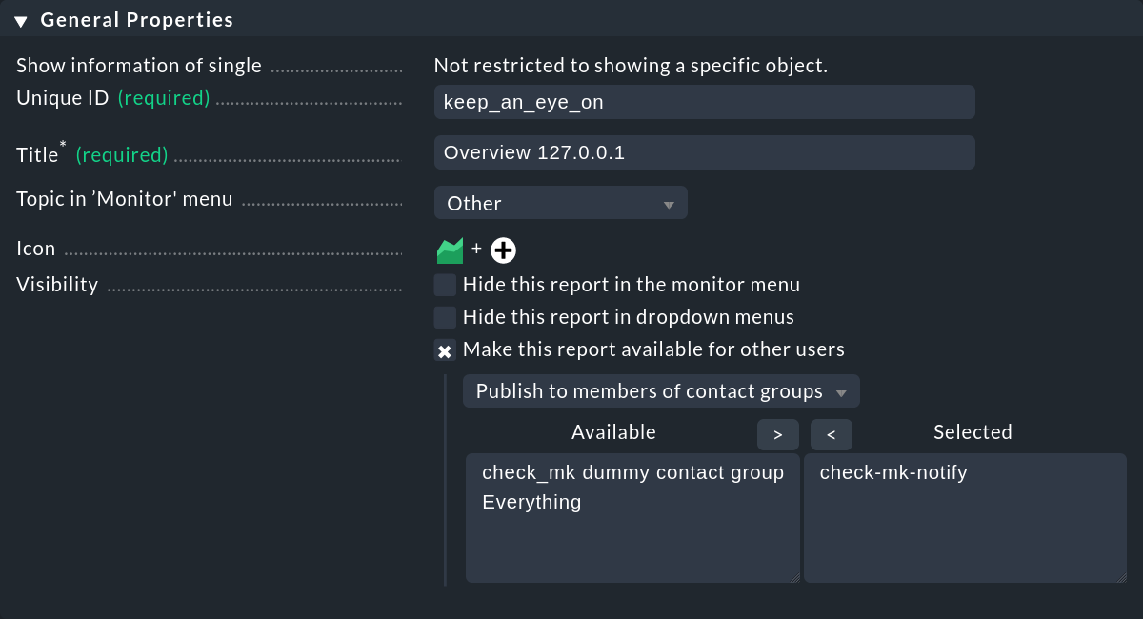Uncheck making this report available for other users
The height and width of the screenshot is (619, 1143).
(444, 349)
